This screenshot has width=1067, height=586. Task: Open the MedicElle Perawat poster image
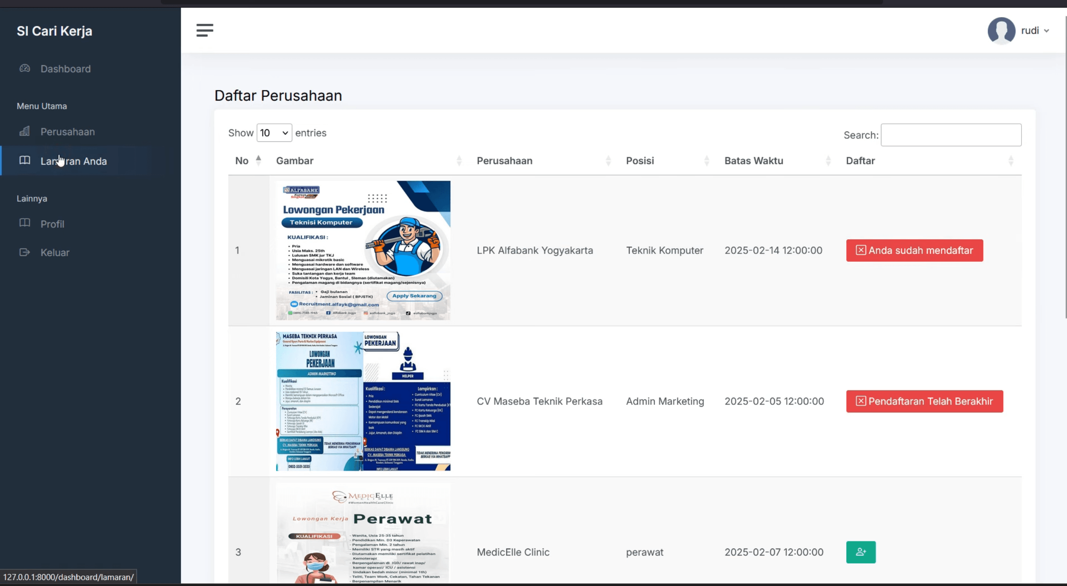[363, 533]
